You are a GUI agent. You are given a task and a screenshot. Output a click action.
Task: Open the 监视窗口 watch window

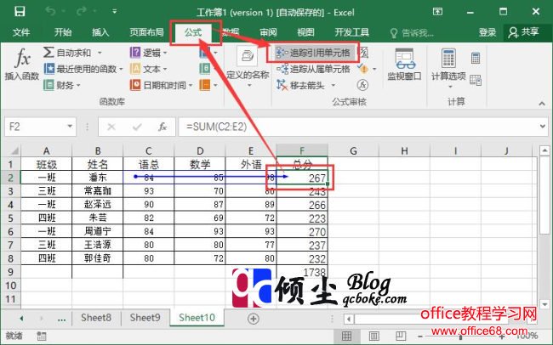coord(404,64)
